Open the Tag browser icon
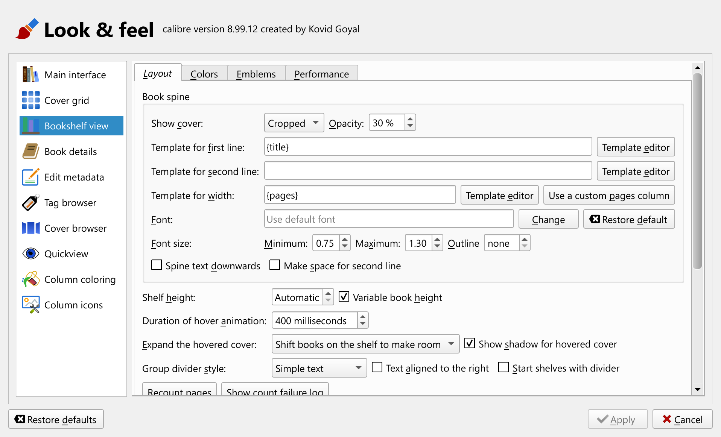The image size is (721, 437). click(30, 203)
